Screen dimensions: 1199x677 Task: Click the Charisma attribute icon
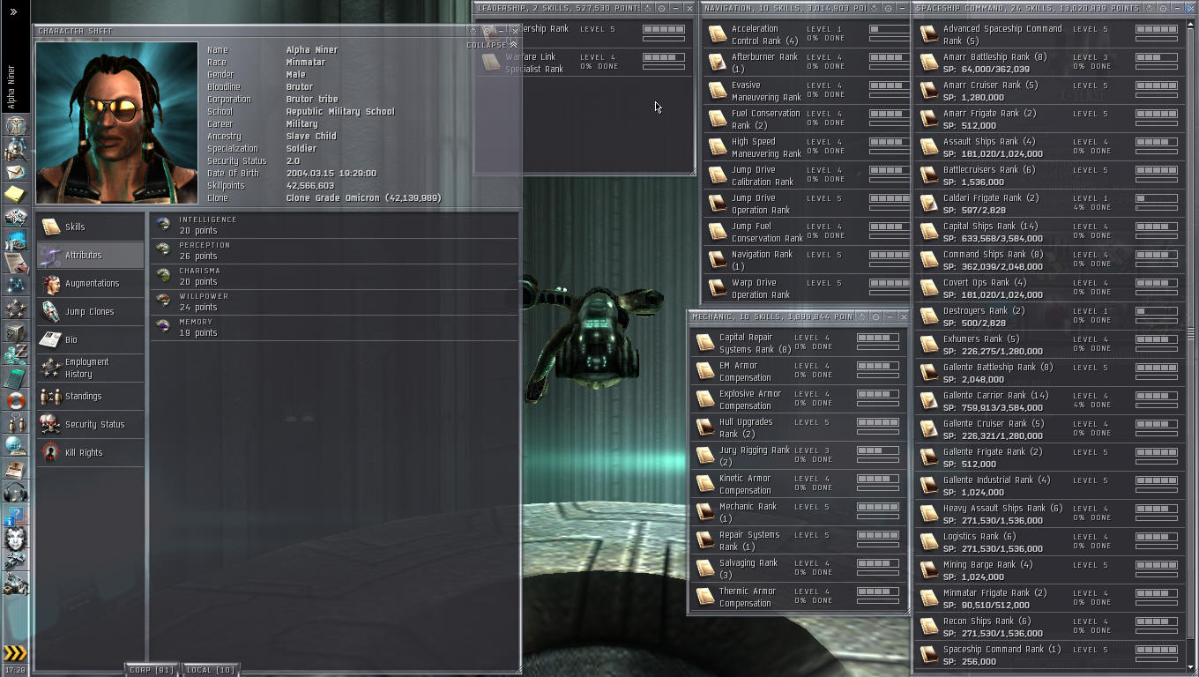pos(163,275)
